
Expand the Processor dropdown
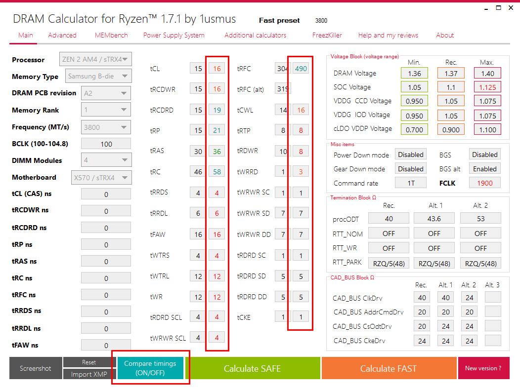click(95, 59)
